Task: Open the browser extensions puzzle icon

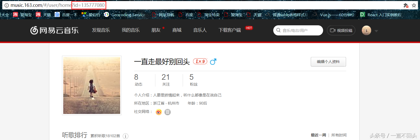Action: coord(406,5)
